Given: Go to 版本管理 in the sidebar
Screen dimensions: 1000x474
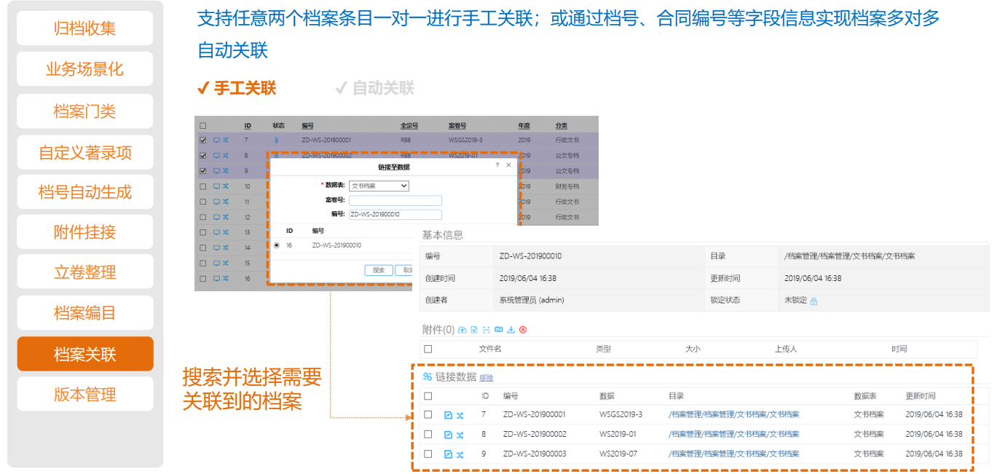Looking at the screenshot, I should pos(85,395).
